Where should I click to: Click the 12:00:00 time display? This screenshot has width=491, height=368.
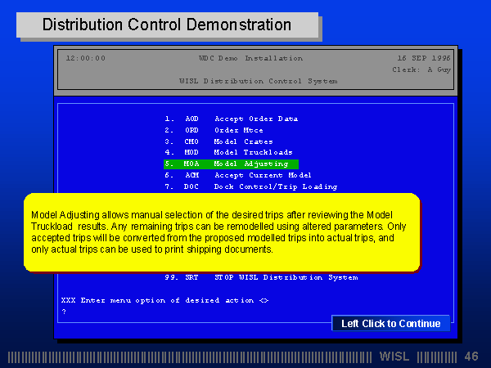85,58
